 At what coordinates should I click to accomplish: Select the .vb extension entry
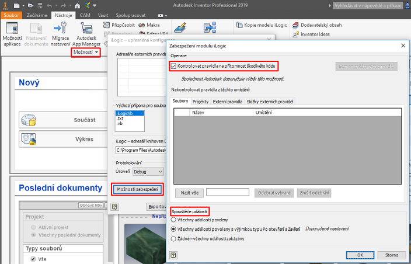[130, 123]
